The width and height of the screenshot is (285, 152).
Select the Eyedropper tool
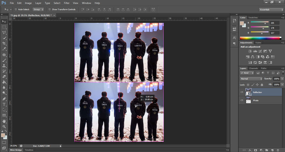pyautogui.click(x=4, y=49)
